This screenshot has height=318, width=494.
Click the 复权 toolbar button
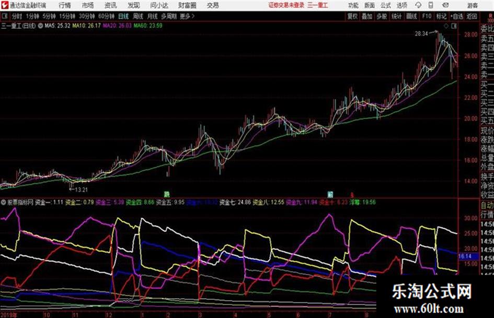click(352, 16)
